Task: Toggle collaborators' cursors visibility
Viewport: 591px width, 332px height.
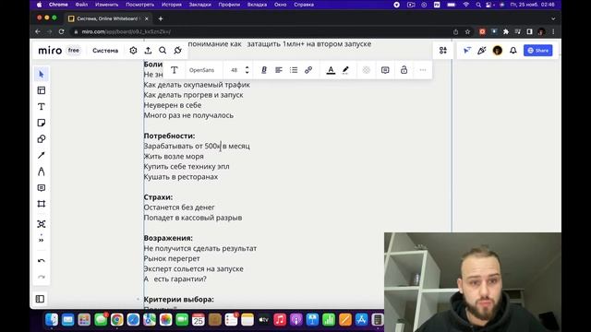Action: point(467,51)
